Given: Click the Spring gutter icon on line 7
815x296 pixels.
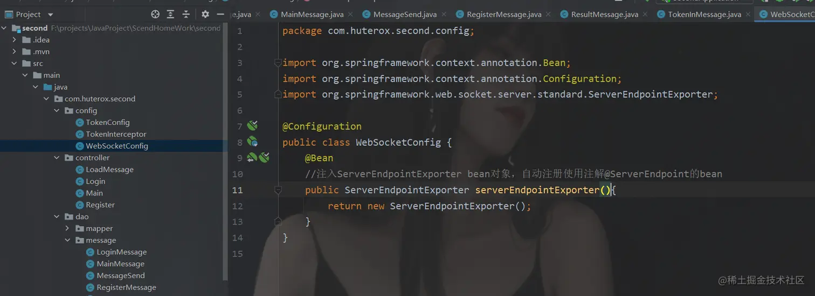Looking at the screenshot, I should click(252, 126).
